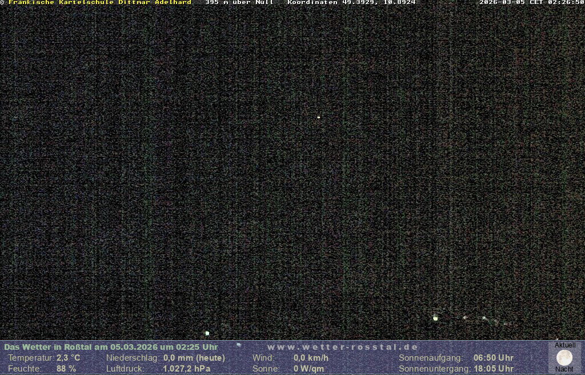Click the moon phase icon

564,358
